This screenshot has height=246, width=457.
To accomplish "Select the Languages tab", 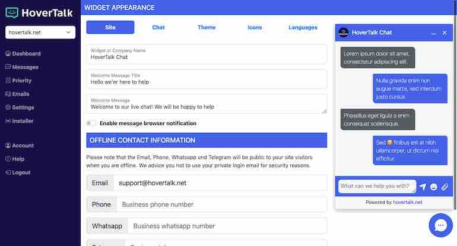I will (303, 27).
